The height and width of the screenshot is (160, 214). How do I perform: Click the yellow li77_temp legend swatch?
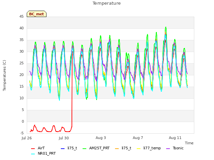click(x=138, y=148)
